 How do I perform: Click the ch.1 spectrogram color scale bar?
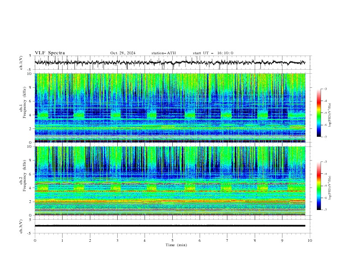pyautogui.click(x=319, y=113)
